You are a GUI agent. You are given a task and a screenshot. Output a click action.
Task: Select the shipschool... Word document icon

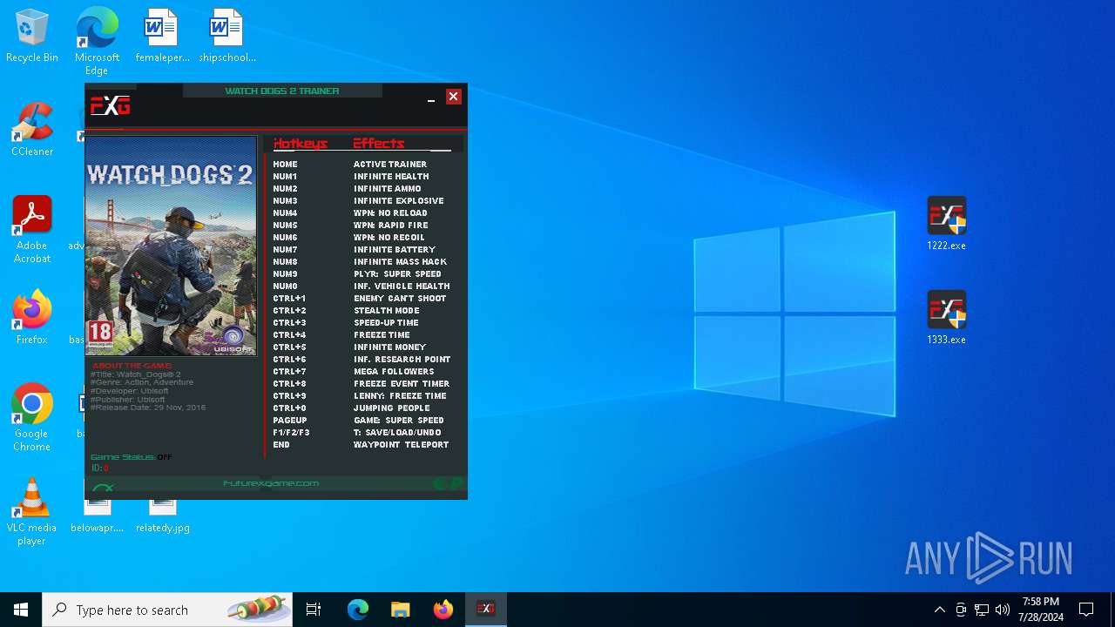click(x=226, y=37)
